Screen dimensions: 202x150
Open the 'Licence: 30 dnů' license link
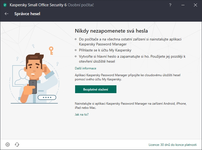pos(172,145)
